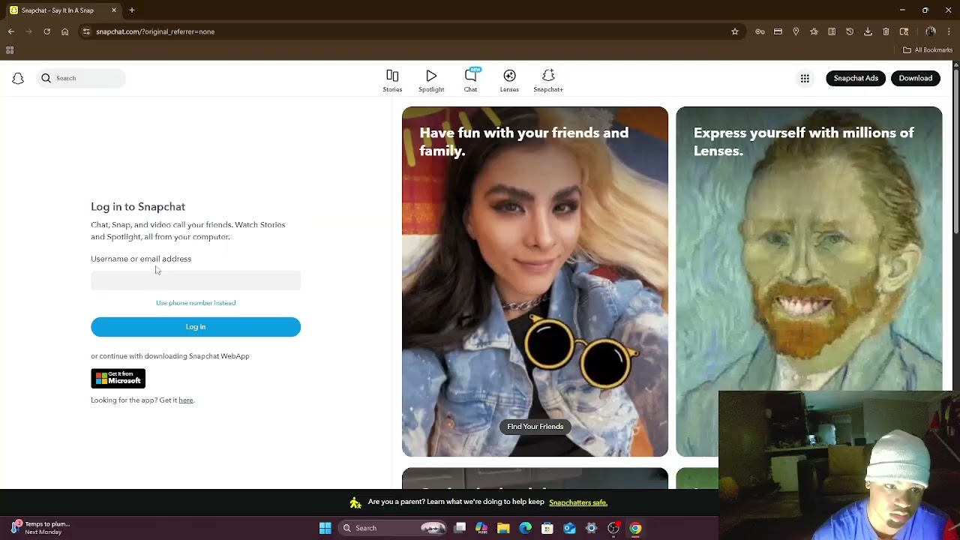Bookmark this page with the star icon
The width and height of the screenshot is (960, 540).
(x=735, y=31)
